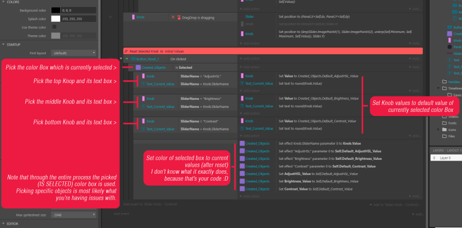Viewport: 462px width, 228px height.
Task: Click the Slider icon in the actions column
Action: pos(242,17)
